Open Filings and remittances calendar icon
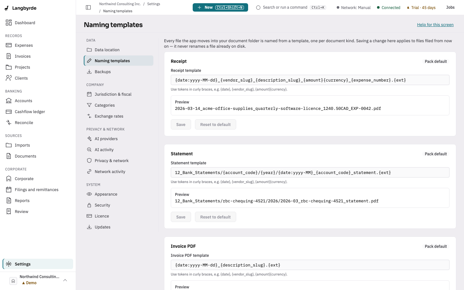The width and height of the screenshot is (464, 290). click(x=9, y=190)
